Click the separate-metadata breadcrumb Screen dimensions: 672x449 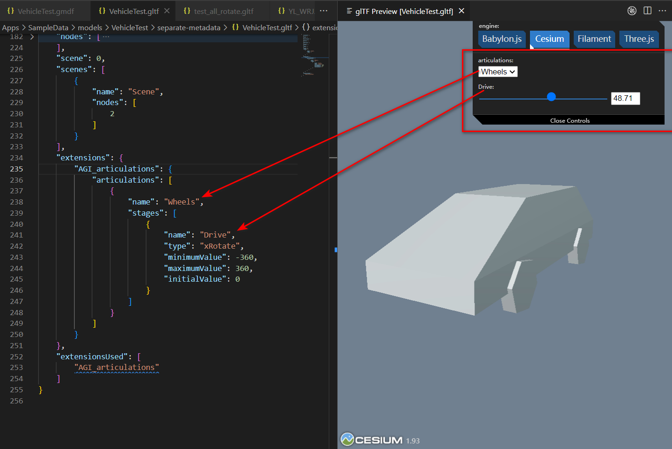click(x=189, y=28)
